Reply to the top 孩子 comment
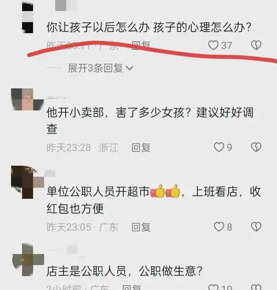This screenshot has width=277, height=290. click(141, 45)
